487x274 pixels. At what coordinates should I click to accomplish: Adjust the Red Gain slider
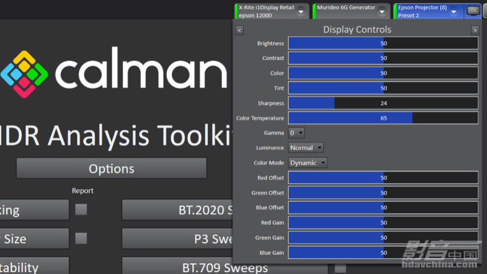[x=383, y=222]
